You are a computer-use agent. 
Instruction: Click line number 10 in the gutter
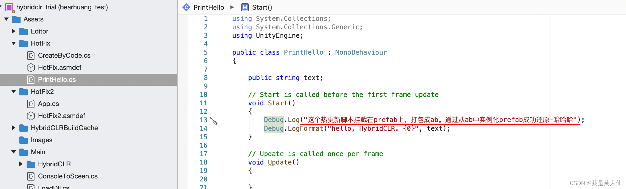pyautogui.click(x=204, y=95)
